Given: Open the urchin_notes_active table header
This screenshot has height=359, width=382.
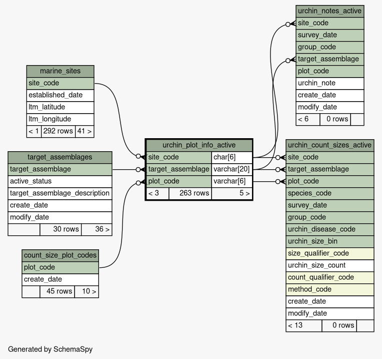Looking at the screenshot, I should pyautogui.click(x=330, y=11).
